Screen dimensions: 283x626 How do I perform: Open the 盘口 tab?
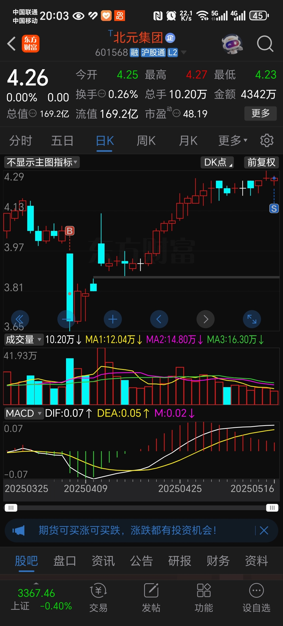point(65,561)
